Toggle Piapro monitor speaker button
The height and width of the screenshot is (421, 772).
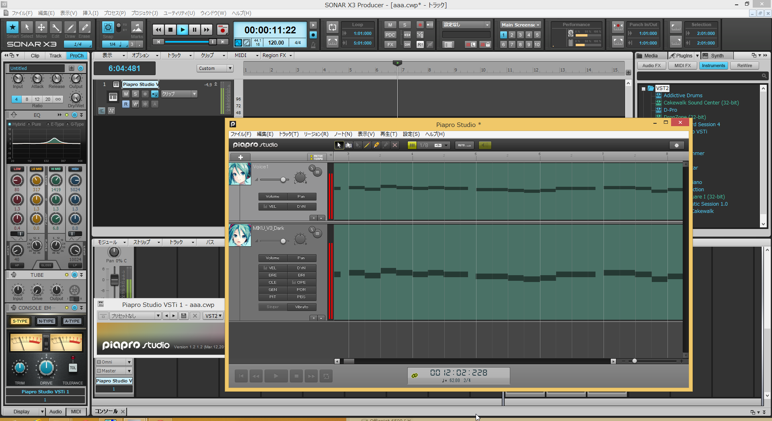pyautogui.click(x=485, y=145)
